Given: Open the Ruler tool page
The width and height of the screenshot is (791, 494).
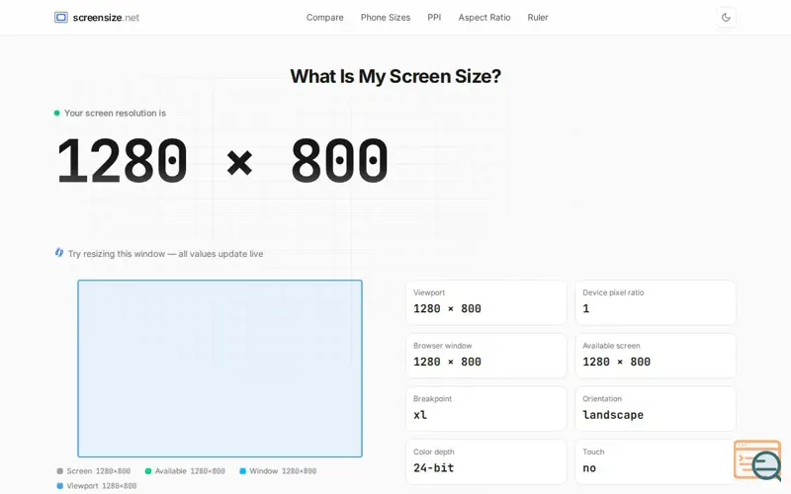Looking at the screenshot, I should tap(538, 18).
